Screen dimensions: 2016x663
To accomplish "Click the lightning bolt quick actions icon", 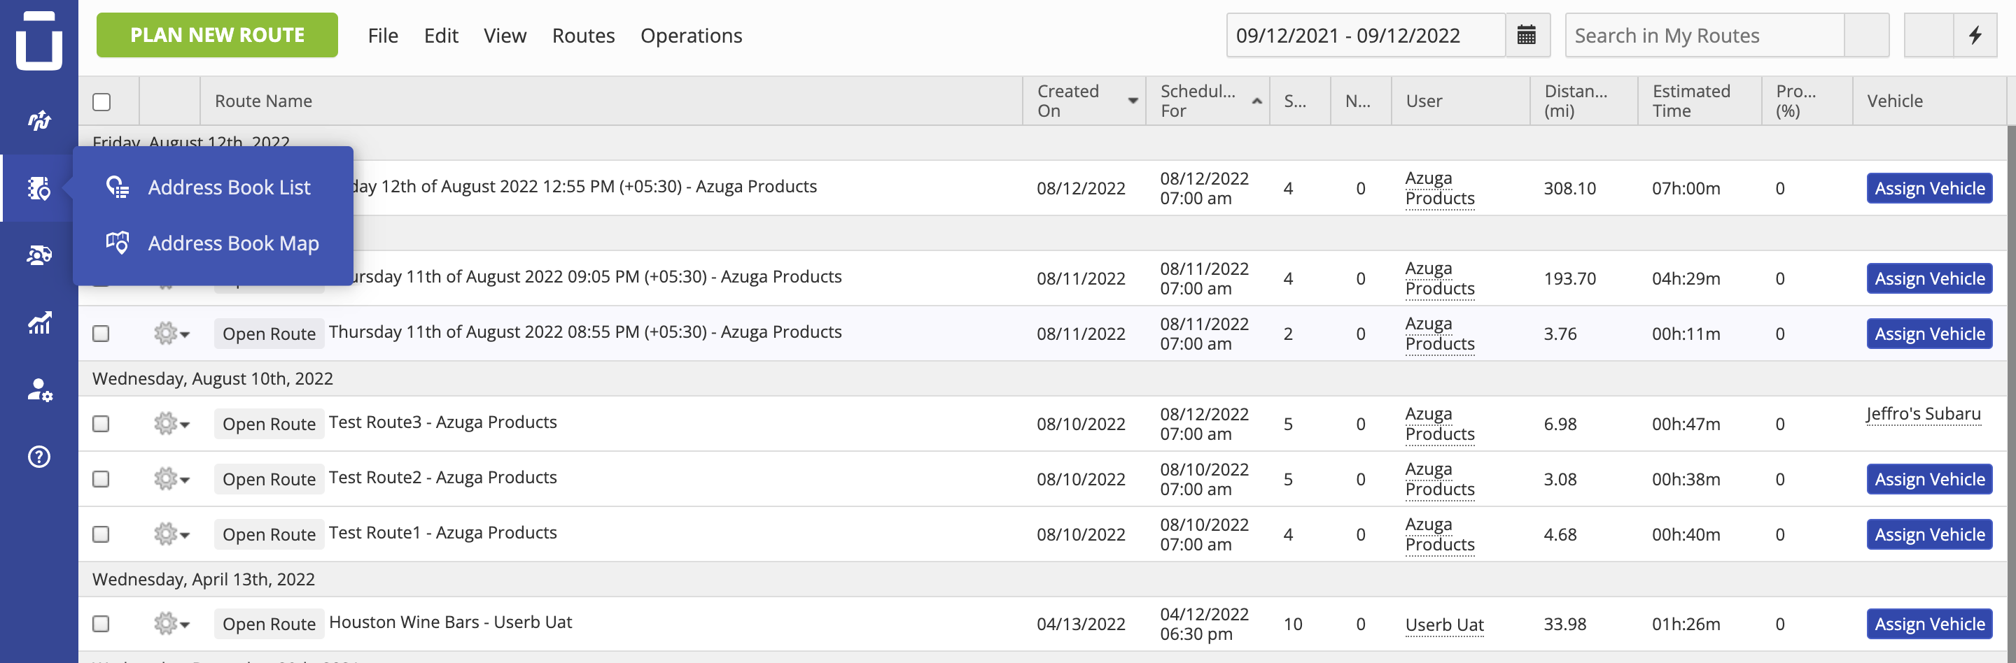I will coord(1975,35).
